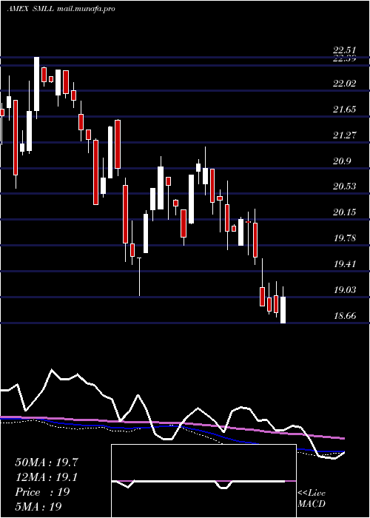This screenshot has width=370, height=518.
Task: Click the AMEX SMLL mail.munafa.pro title text
Action: tap(61, 9)
